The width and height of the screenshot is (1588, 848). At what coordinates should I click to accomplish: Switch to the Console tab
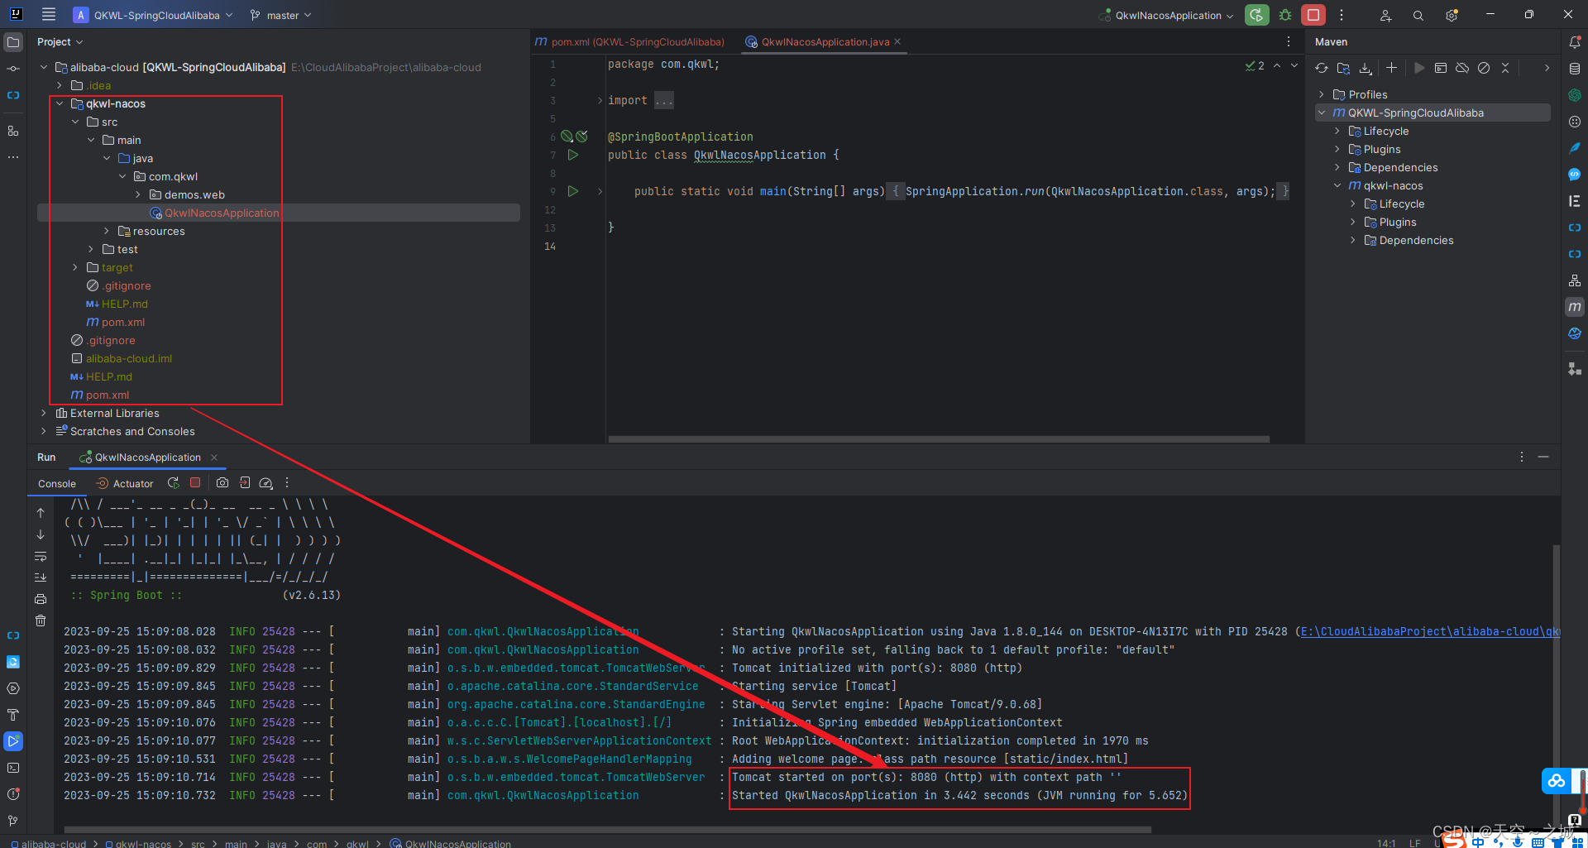(56, 484)
